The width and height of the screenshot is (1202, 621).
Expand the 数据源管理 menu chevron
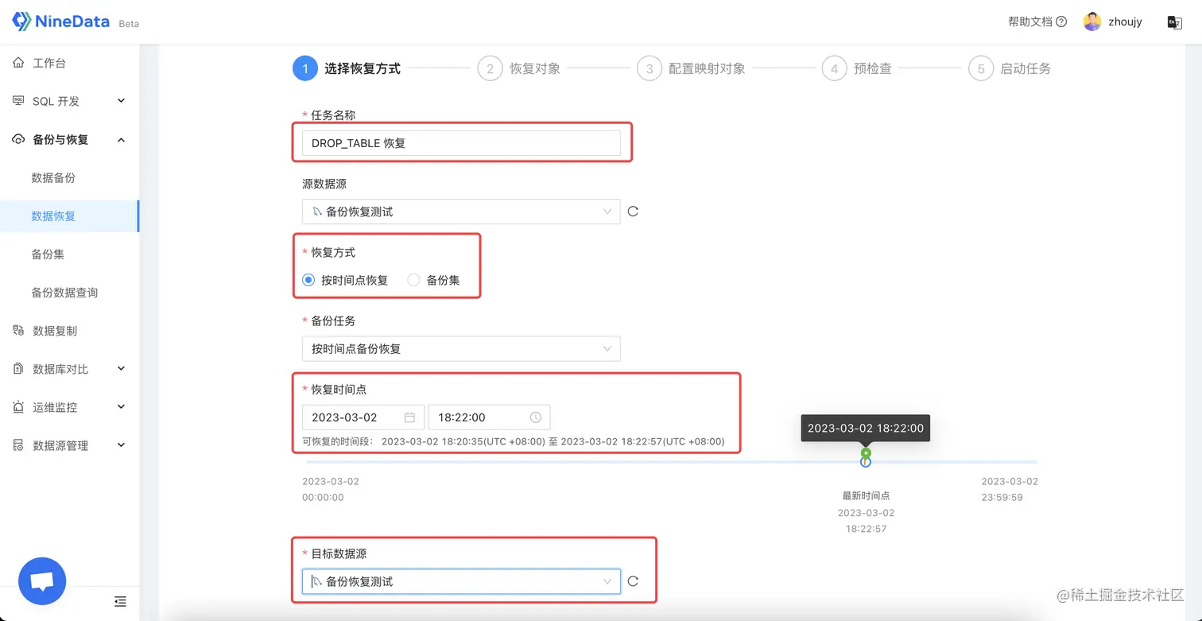(x=121, y=445)
